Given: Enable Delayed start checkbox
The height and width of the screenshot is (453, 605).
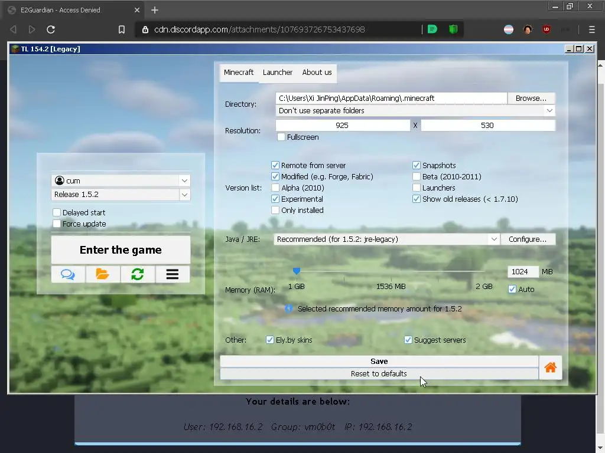Looking at the screenshot, I should click(57, 212).
